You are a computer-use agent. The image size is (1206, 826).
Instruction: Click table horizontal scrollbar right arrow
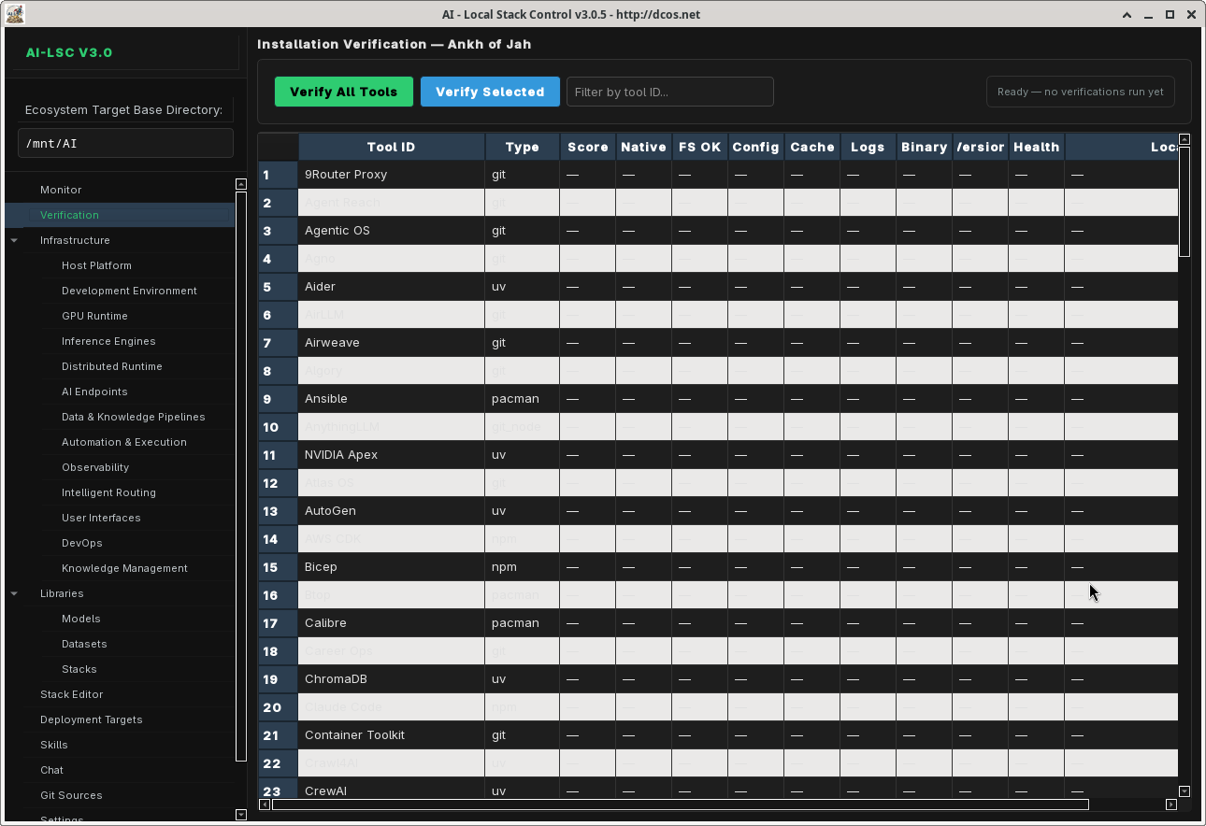point(1171,805)
